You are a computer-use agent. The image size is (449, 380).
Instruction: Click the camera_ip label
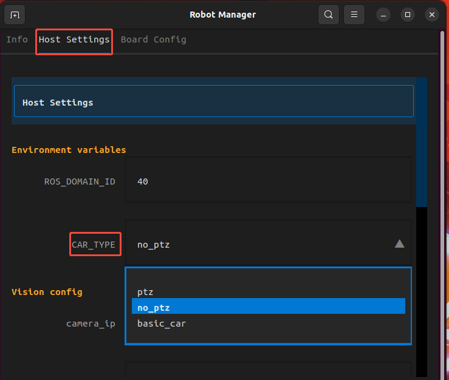[91, 324]
